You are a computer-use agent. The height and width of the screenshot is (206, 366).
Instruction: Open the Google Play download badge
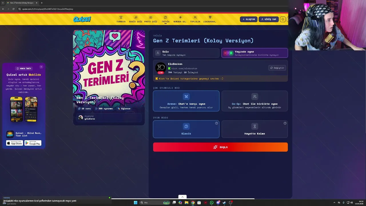[33, 143]
